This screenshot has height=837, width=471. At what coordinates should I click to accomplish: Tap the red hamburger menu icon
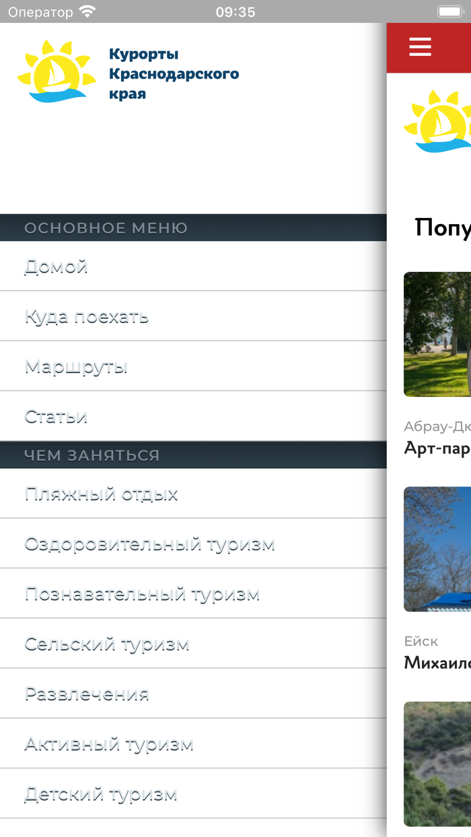click(420, 47)
